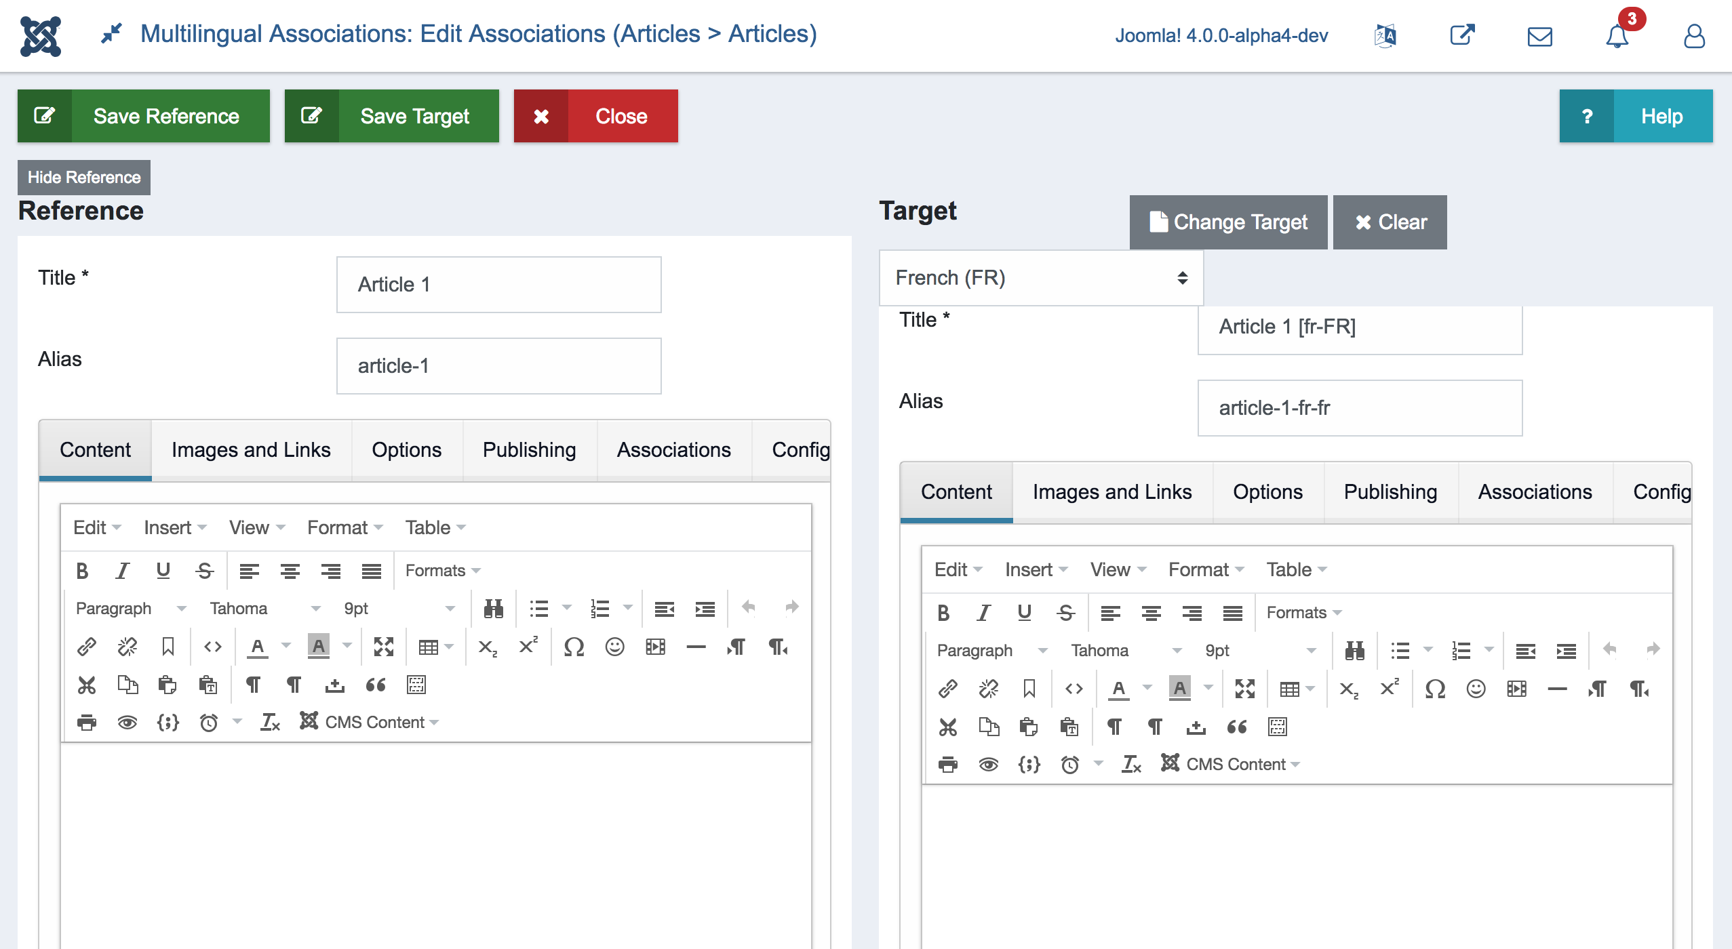Click the special character omega icon in Reference editor
The width and height of the screenshot is (1732, 949).
click(x=574, y=647)
